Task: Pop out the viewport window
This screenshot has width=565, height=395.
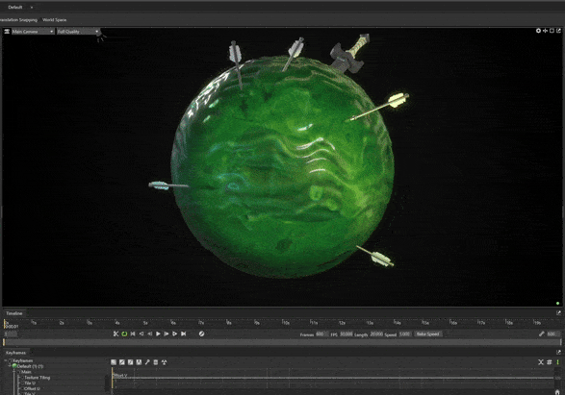Action: pyautogui.click(x=559, y=31)
